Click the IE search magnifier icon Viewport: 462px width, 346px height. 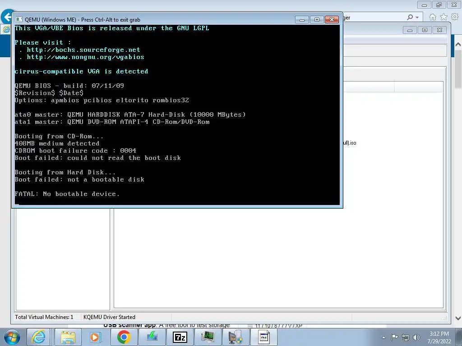pyautogui.click(x=410, y=18)
